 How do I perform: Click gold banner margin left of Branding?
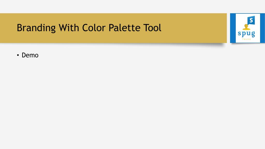pyautogui.click(x=8, y=28)
